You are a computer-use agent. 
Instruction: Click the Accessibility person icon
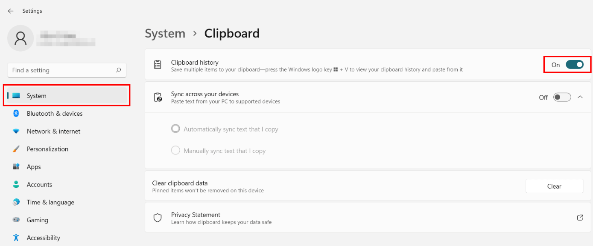[x=16, y=238]
